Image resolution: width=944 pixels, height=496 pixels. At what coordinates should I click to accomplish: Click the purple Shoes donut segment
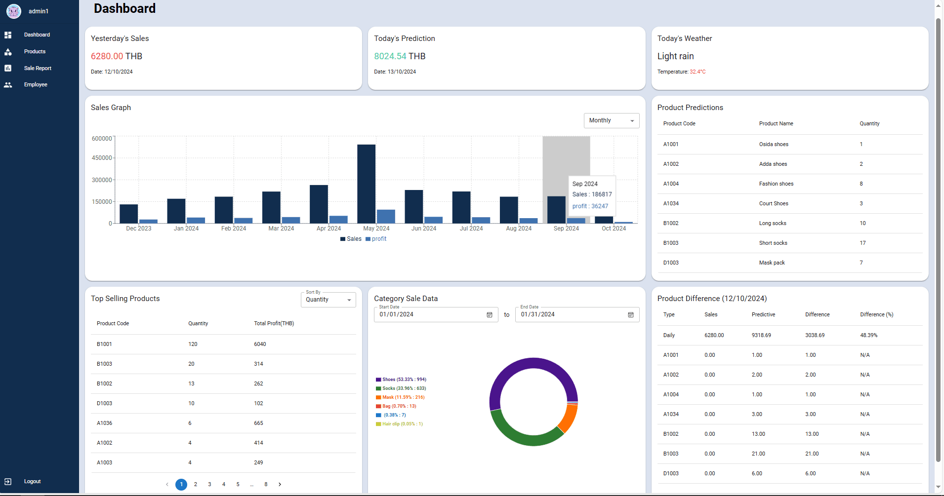tap(529, 364)
